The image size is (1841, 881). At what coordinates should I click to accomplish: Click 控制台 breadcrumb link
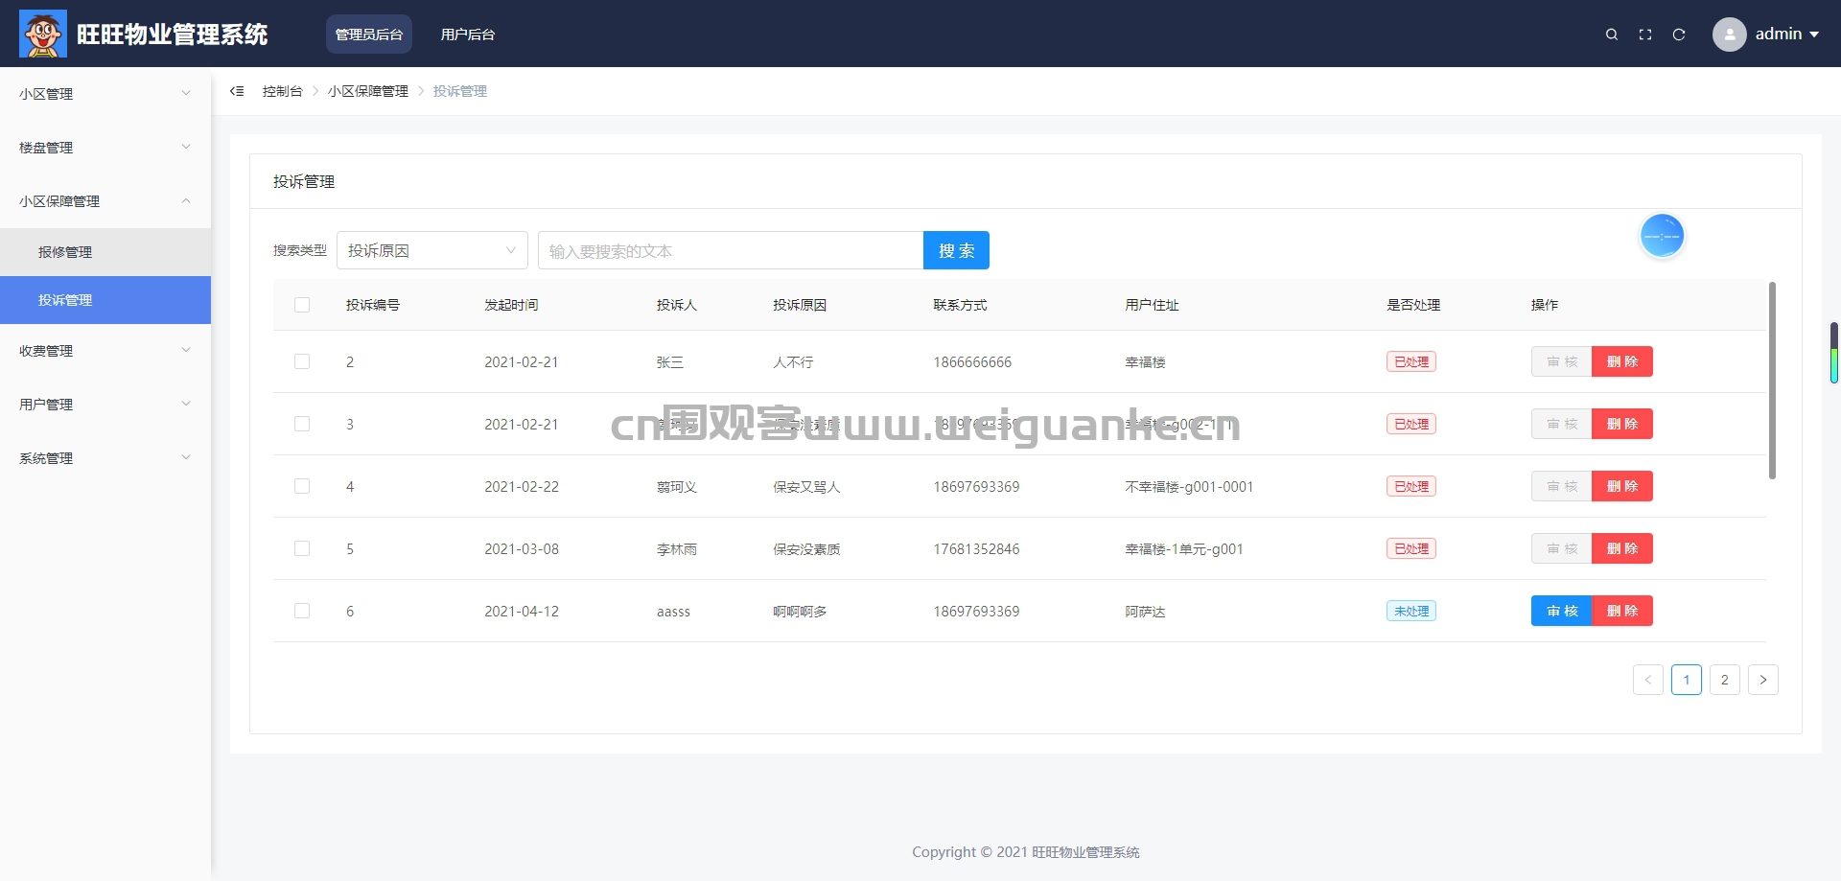click(x=282, y=91)
